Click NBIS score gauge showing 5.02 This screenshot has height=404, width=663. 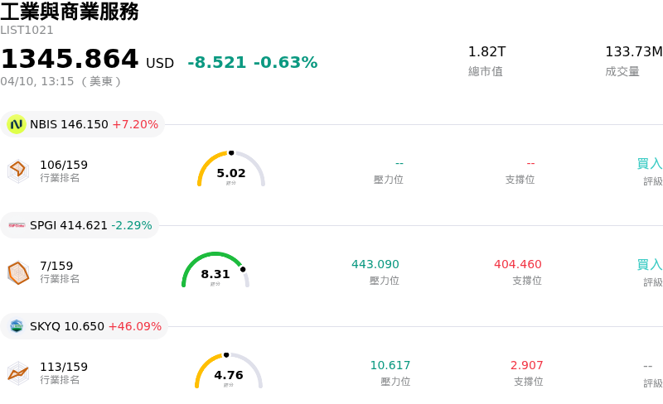point(231,170)
